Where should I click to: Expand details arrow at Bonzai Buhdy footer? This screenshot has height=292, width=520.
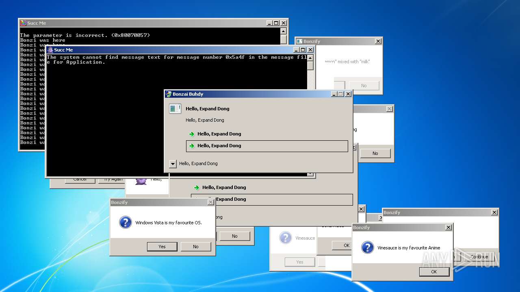click(173, 164)
